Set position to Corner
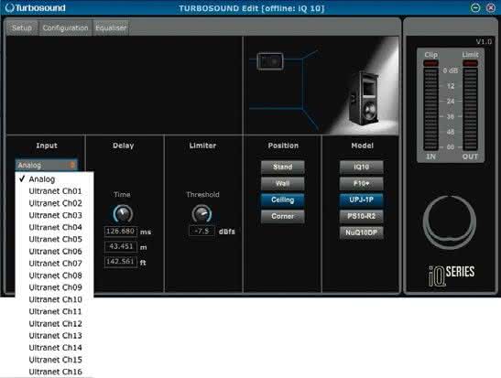 point(283,216)
